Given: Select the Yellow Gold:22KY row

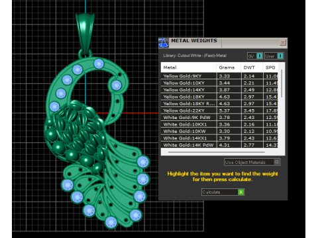Looking at the screenshot, I should coord(219,110).
